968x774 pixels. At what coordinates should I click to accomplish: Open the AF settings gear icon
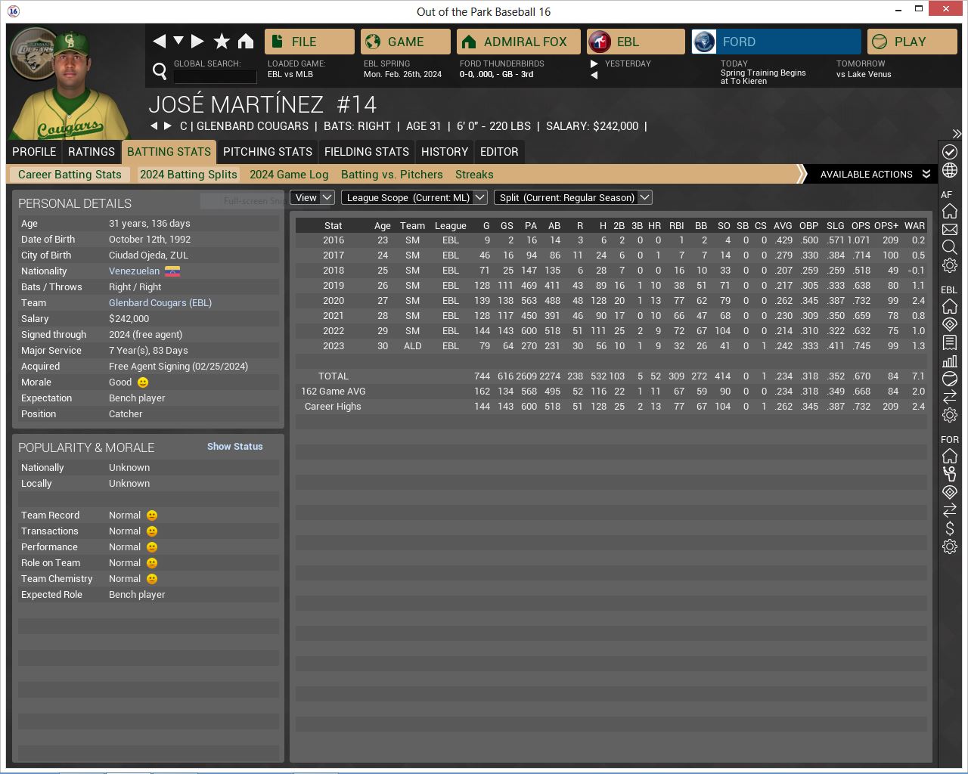[x=950, y=265]
